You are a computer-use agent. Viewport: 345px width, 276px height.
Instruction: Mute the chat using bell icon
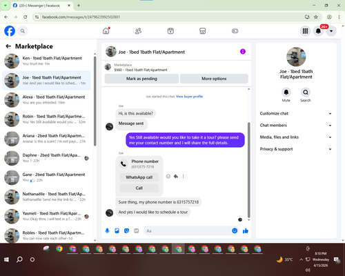coord(286,92)
